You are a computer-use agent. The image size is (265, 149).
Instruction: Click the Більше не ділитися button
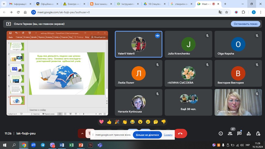point(147,135)
